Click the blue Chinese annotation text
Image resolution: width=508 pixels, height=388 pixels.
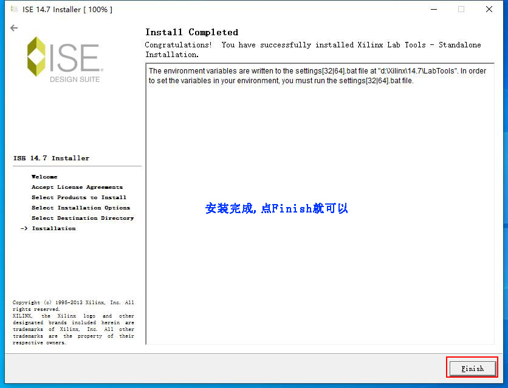coord(276,208)
